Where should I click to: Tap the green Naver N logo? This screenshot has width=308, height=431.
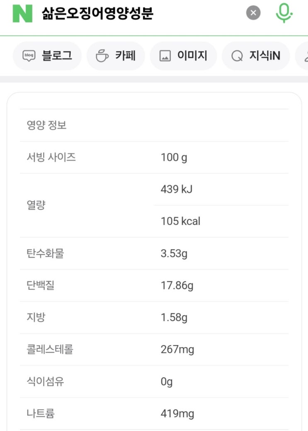[22, 13]
